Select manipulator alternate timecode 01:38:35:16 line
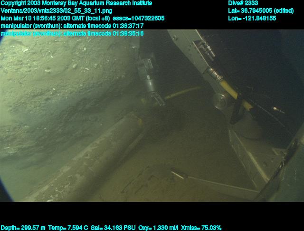 tap(72, 34)
